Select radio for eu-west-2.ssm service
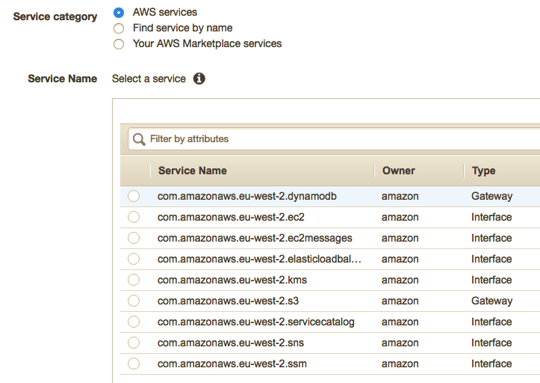The width and height of the screenshot is (540, 383). click(x=134, y=364)
